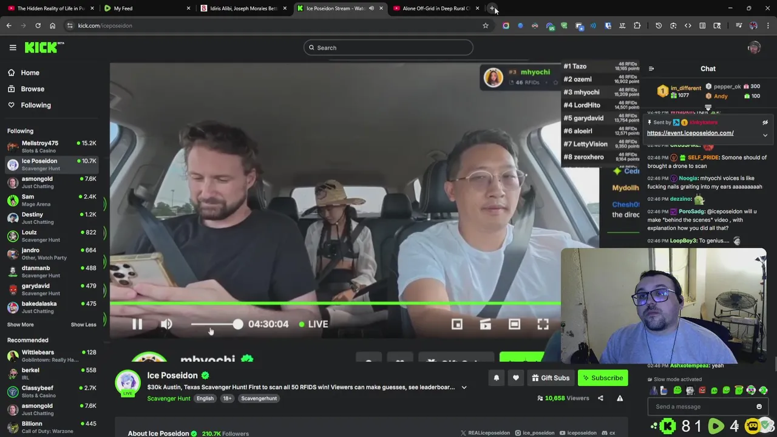The width and height of the screenshot is (777, 437).
Task: Click the address bar URL
Action: pos(105,25)
